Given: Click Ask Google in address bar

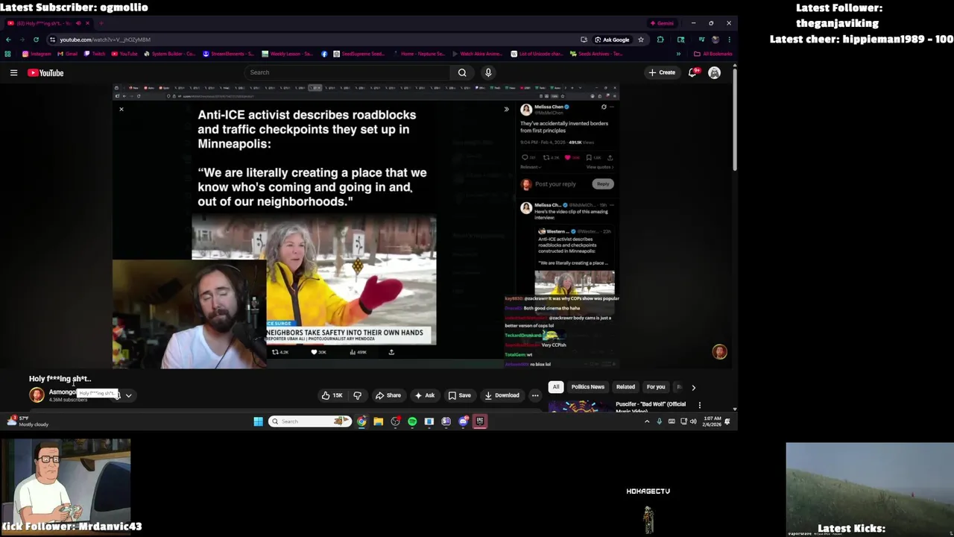Looking at the screenshot, I should [612, 40].
